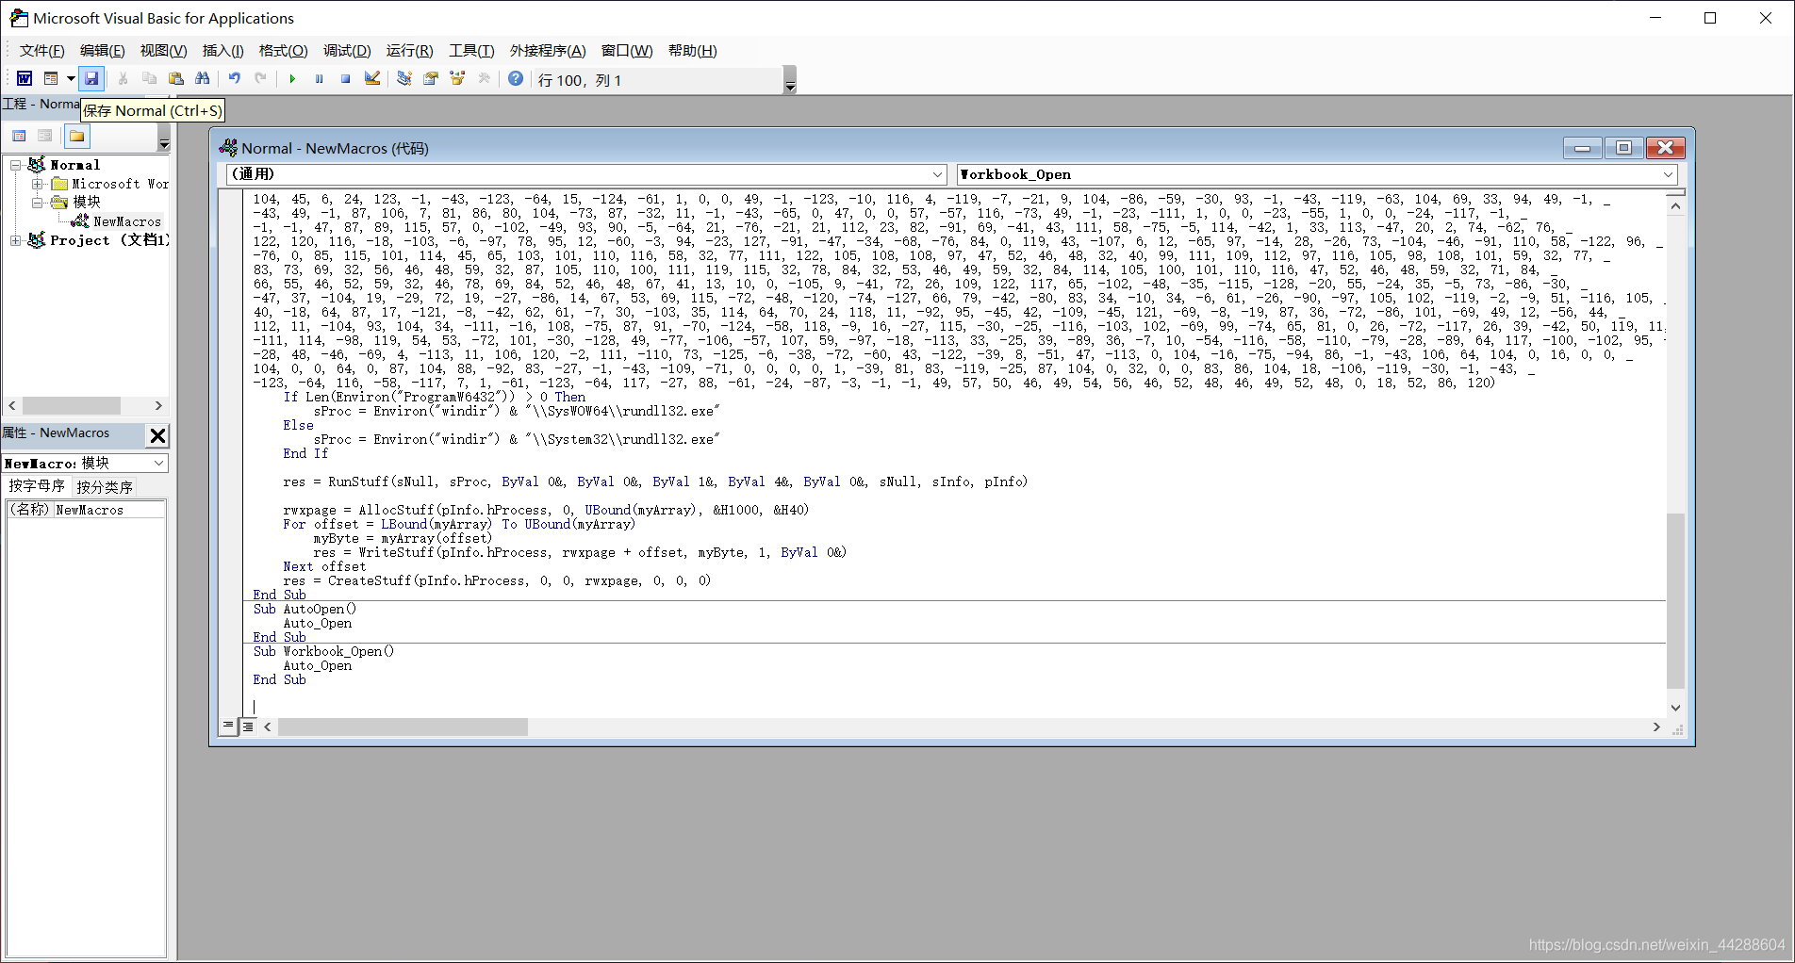Click the Paste clipboard icon
This screenshot has width=1795, height=963.
(x=176, y=79)
